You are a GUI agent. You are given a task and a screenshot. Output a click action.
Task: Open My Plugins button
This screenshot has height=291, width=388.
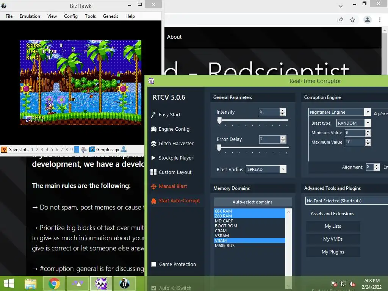click(333, 252)
